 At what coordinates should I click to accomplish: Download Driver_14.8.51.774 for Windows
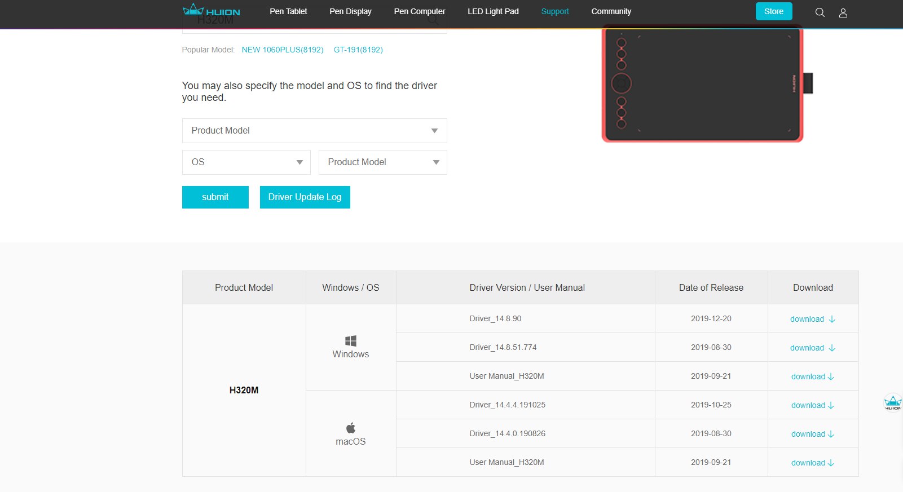[813, 348]
